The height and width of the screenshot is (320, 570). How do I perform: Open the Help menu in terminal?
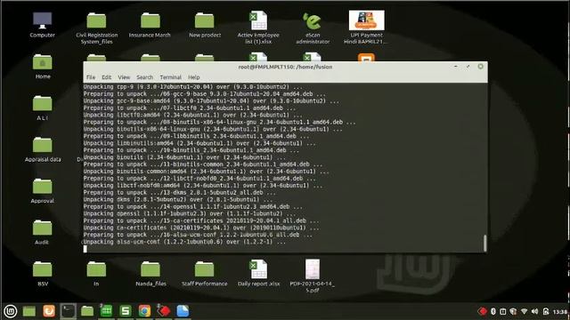pyautogui.click(x=194, y=77)
